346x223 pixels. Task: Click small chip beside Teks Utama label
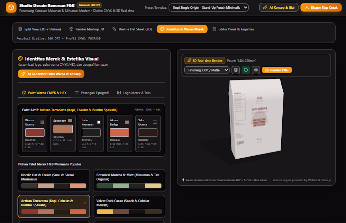[x=155, y=122]
